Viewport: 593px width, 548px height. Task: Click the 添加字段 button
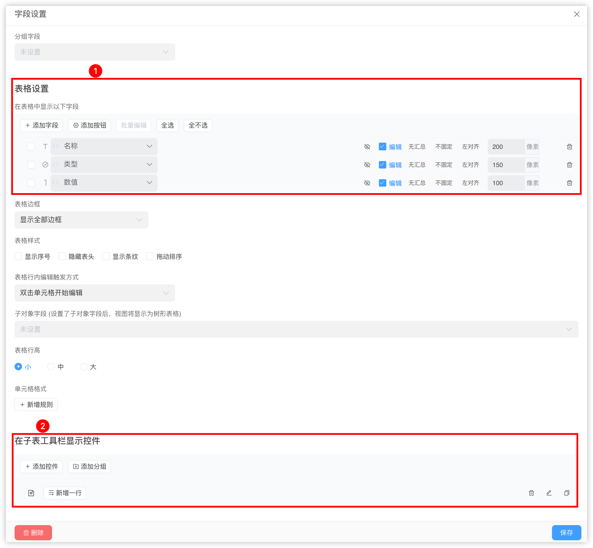pyautogui.click(x=41, y=125)
